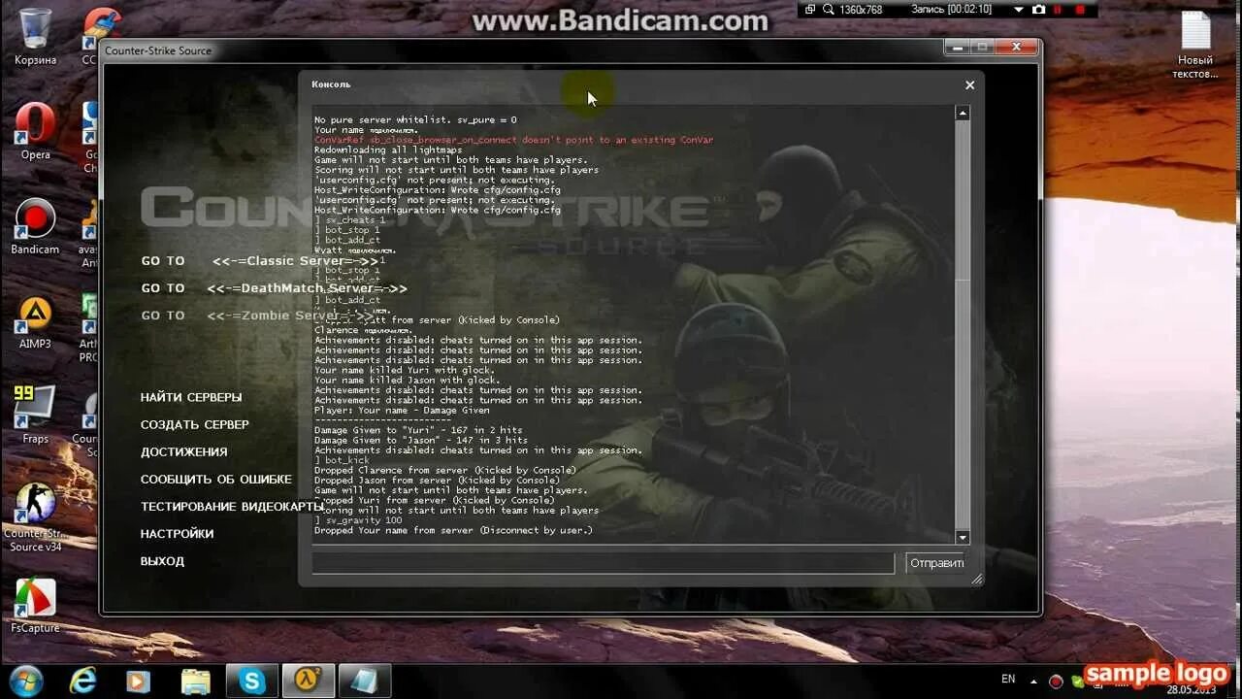Screen dimensions: 1242x699
Task: Click 'Redownloading all lightmaps' console line
Action: [388, 150]
